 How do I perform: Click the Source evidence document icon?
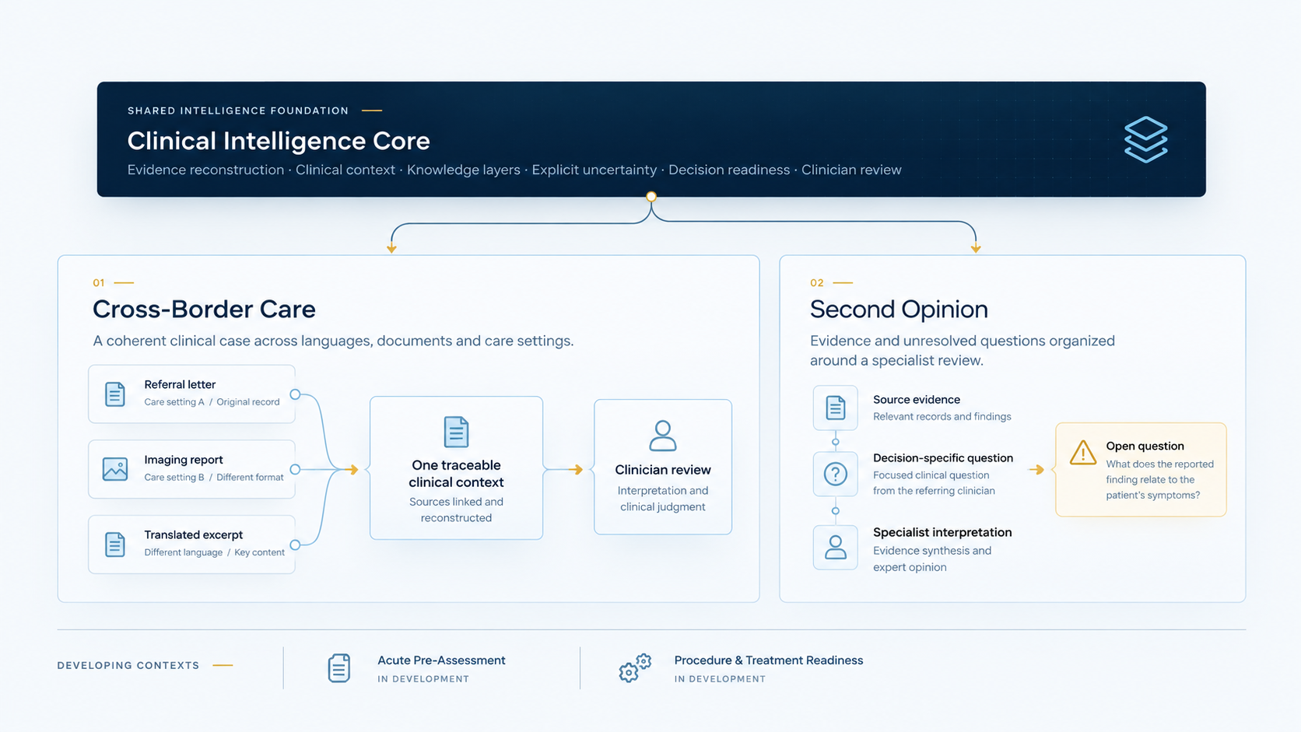coord(835,408)
